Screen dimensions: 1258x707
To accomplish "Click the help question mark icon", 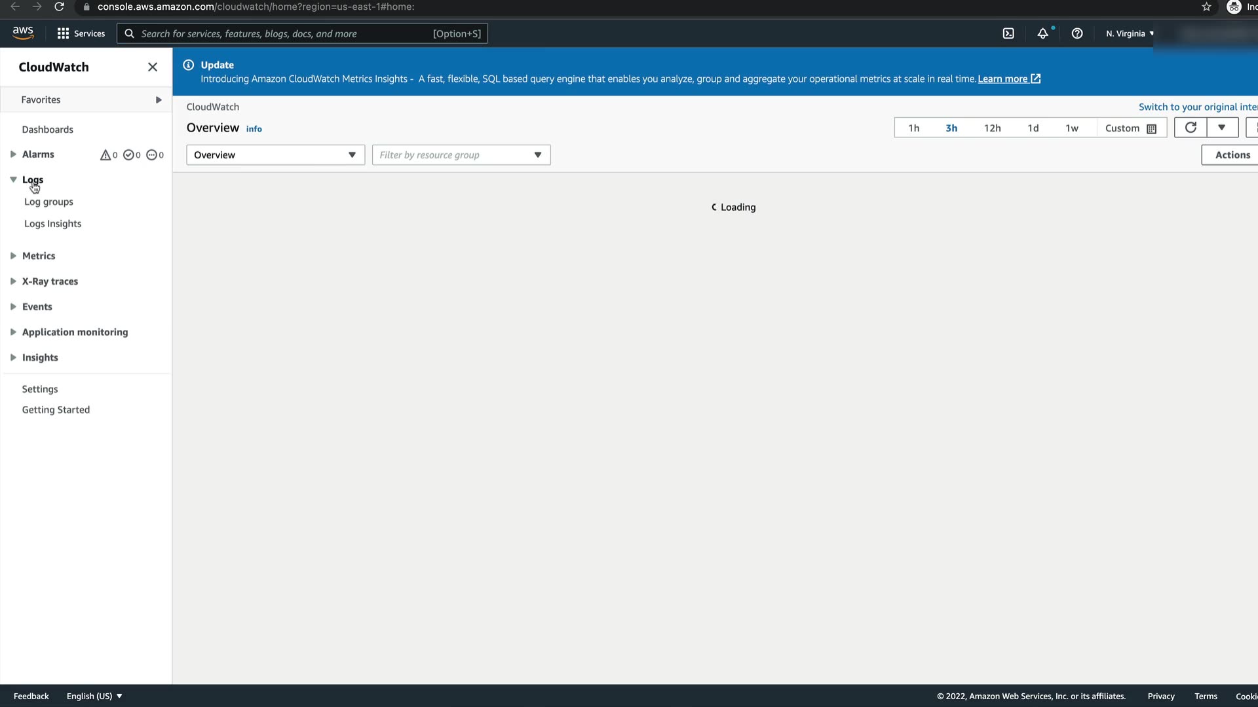I will tap(1077, 33).
